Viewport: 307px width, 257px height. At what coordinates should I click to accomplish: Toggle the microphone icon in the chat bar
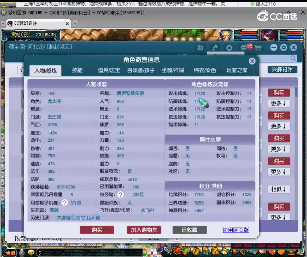(21, 252)
